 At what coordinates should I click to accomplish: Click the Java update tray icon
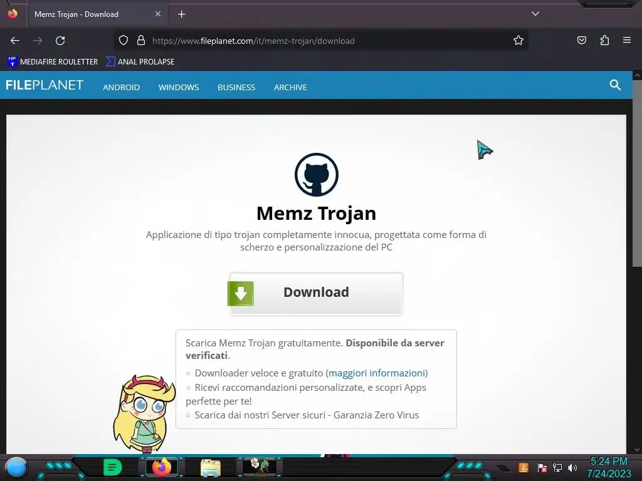pyautogui.click(x=524, y=467)
